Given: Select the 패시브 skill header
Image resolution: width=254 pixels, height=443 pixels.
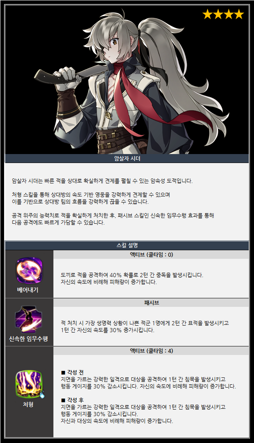Looking at the screenshot, I should (151, 302).
